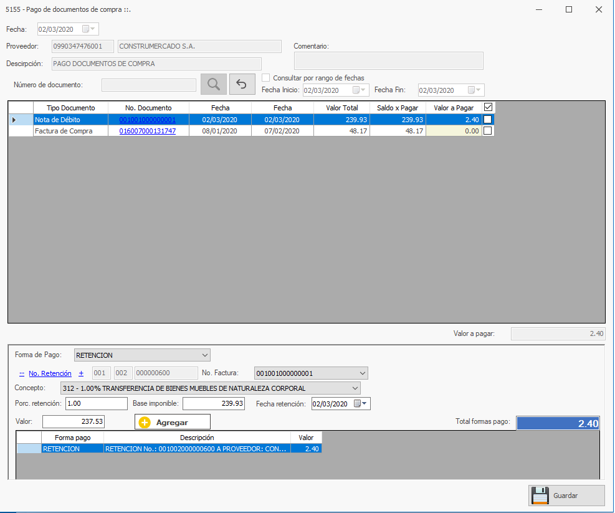Check the Factura de Compra row checkbox

point(488,131)
